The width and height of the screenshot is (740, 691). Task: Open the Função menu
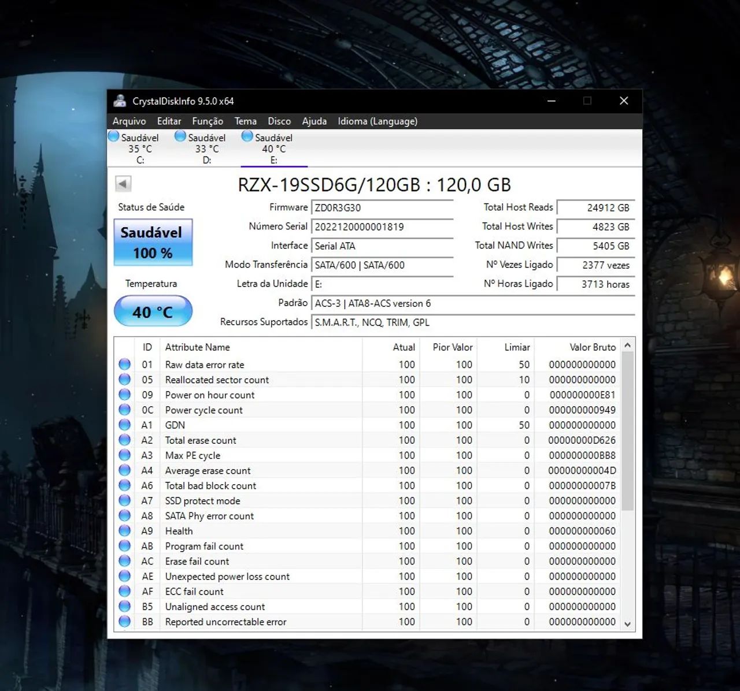pyautogui.click(x=208, y=121)
